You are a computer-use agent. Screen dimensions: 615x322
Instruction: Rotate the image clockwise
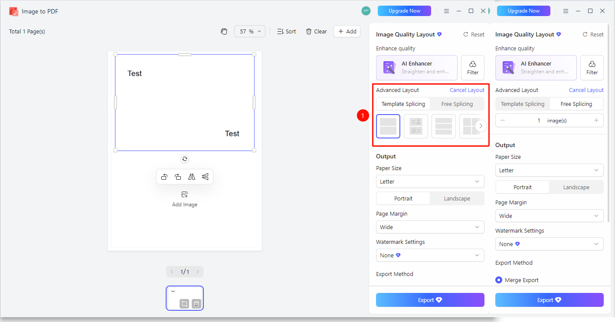point(178,177)
